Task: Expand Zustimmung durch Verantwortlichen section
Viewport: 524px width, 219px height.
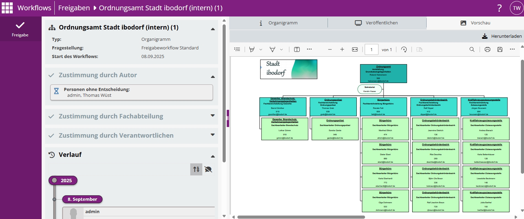Action: pyautogui.click(x=213, y=135)
